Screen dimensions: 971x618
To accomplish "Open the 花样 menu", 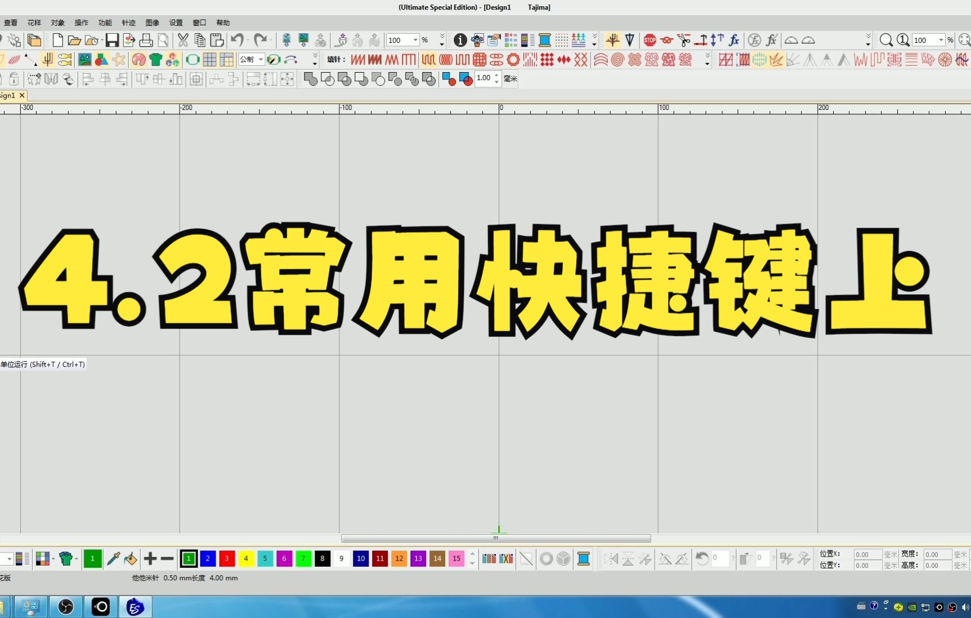I will (34, 23).
